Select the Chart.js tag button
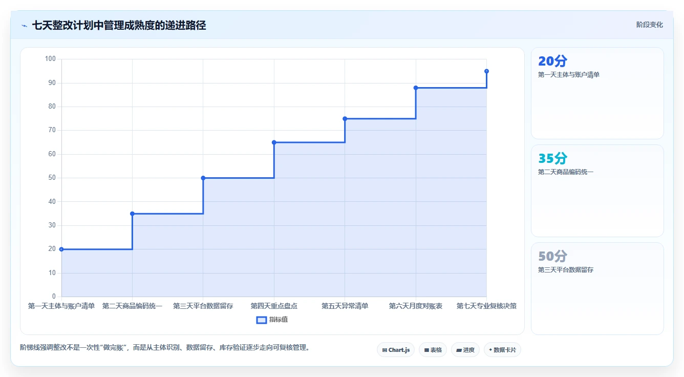Screen dimensions: 684x377 396,350
